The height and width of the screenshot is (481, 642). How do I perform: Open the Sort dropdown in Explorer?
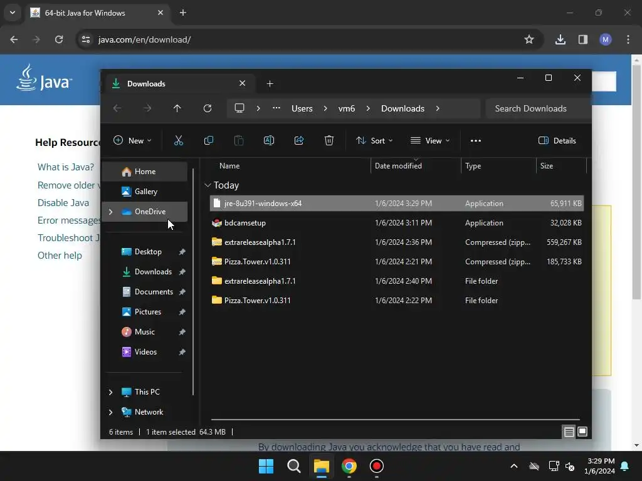374,141
